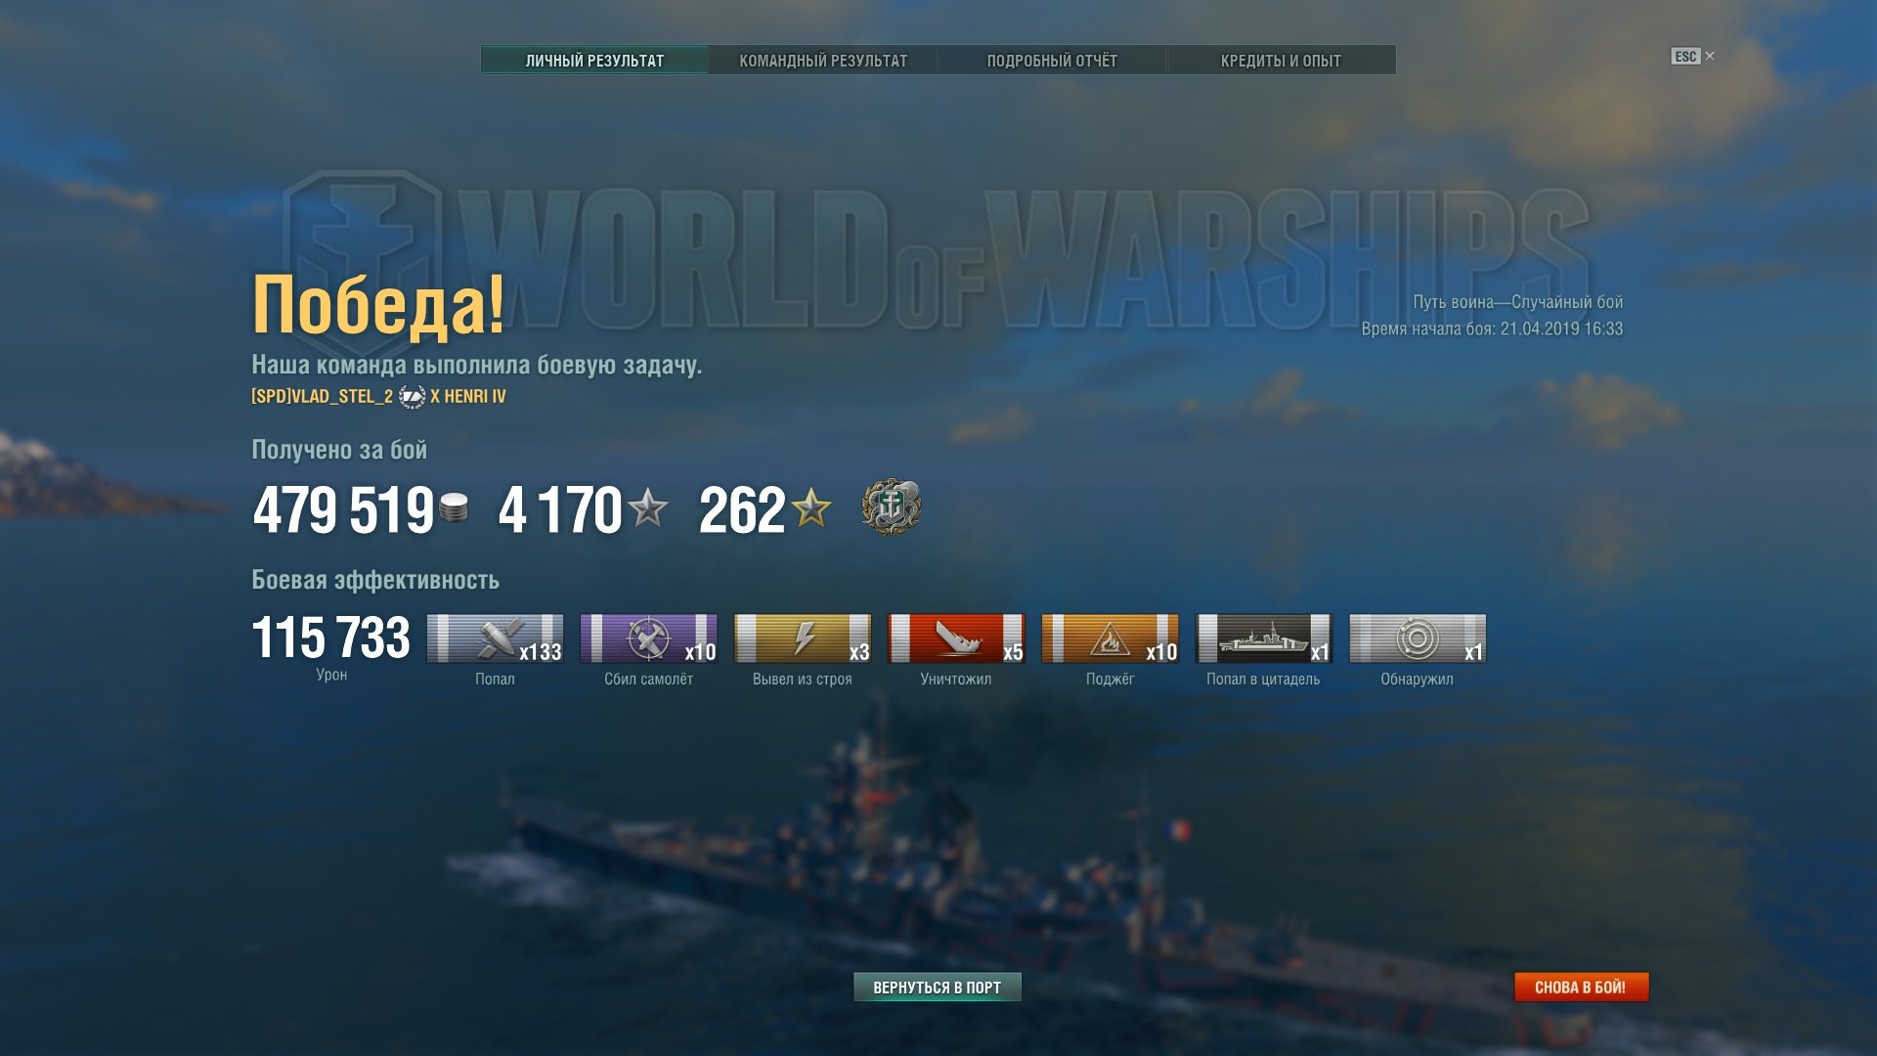This screenshot has height=1056, width=1877.
Task: Select the Личный результат tab
Action: click(594, 61)
